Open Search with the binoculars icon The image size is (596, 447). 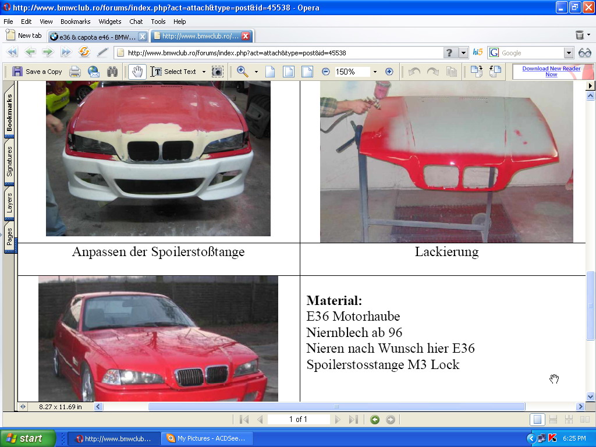(112, 72)
